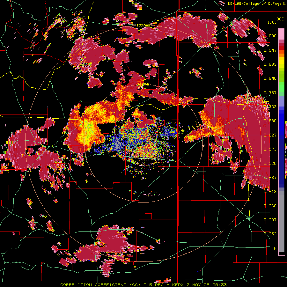Click the 50 NMI range ring label
This screenshot has height=287, width=287.
[143, 85]
